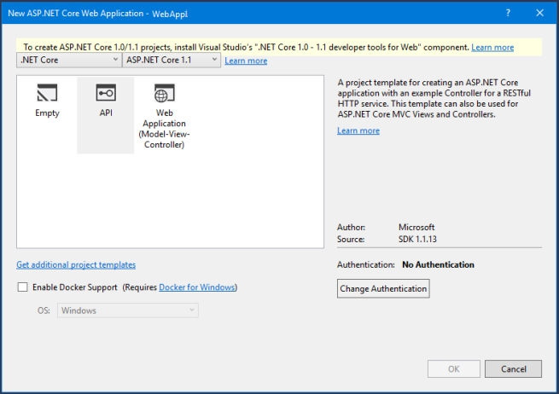Visit the Docker for Windows link
The image size is (559, 394).
[x=197, y=287]
